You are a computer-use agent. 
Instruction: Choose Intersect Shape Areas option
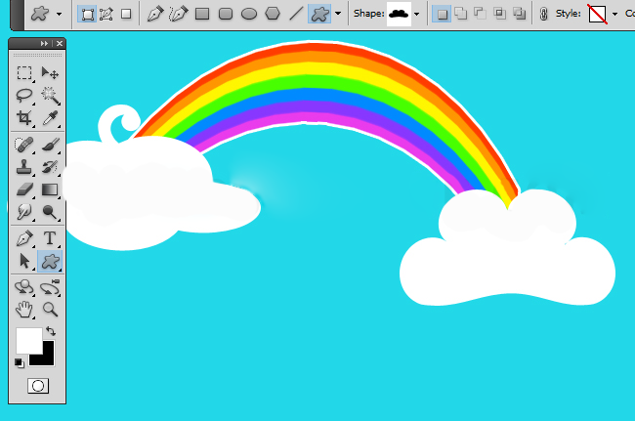[500, 15]
